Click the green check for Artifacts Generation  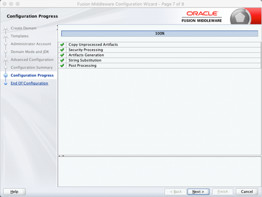coord(62,55)
